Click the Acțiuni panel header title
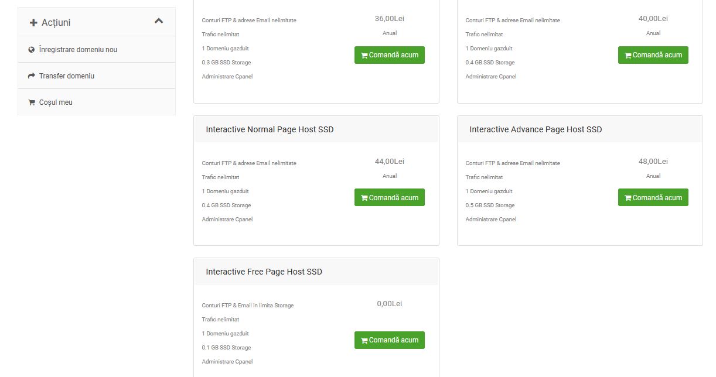The height and width of the screenshot is (377, 716). point(56,23)
